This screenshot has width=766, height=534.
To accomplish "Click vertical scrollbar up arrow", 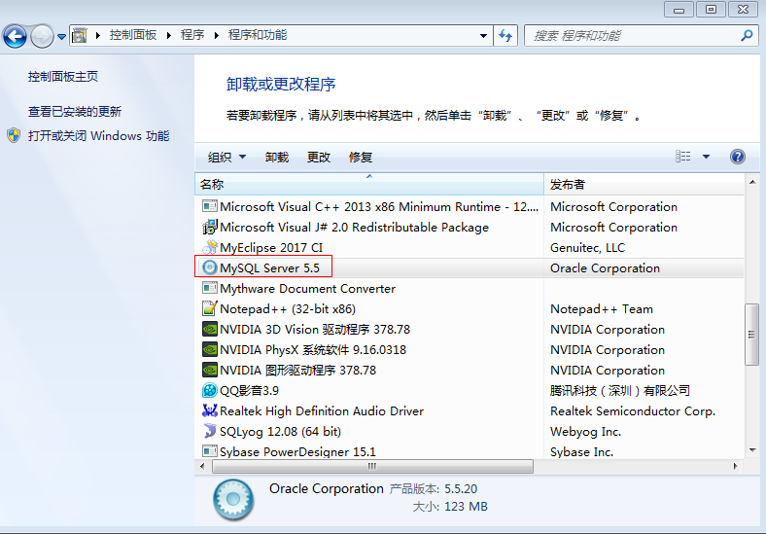I will tap(751, 182).
